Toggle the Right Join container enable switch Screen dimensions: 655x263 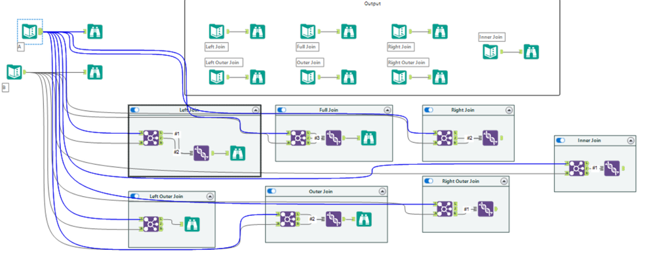click(x=429, y=110)
